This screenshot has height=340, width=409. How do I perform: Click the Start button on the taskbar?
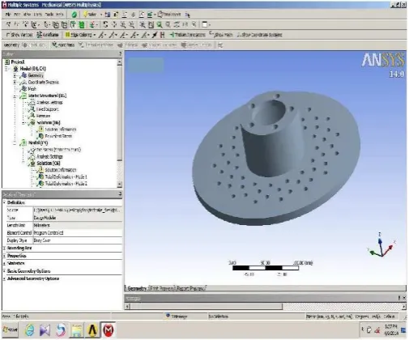11,329
